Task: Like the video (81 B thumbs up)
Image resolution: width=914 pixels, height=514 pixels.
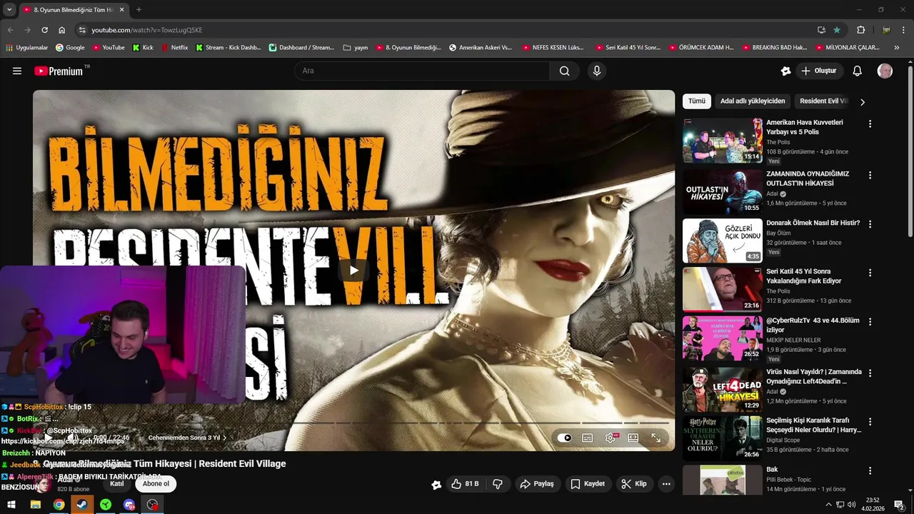Action: tap(464, 483)
